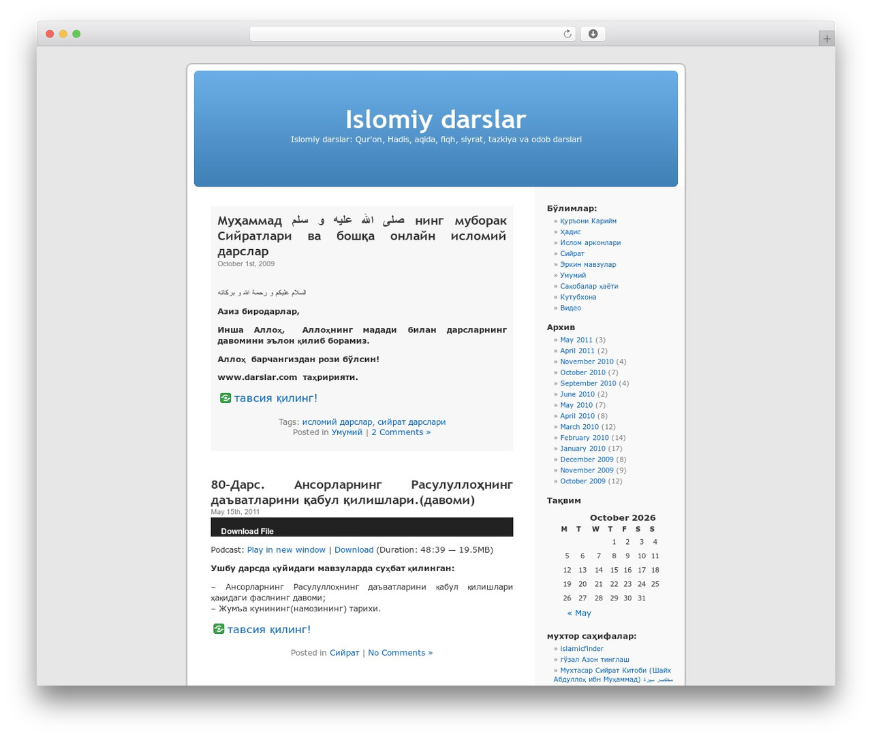
Task: Click share icon in the 80-Дарс post
Action: [219, 629]
